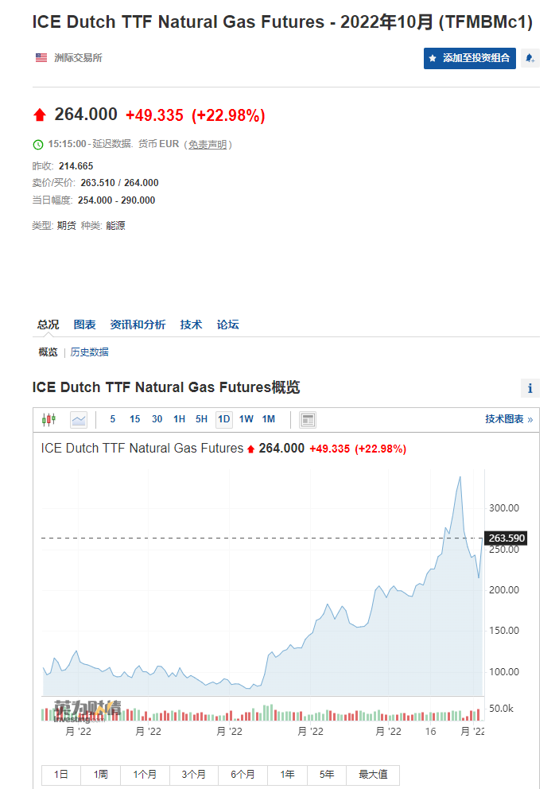Click the alert bell icon
555x789 pixels.
[530, 58]
